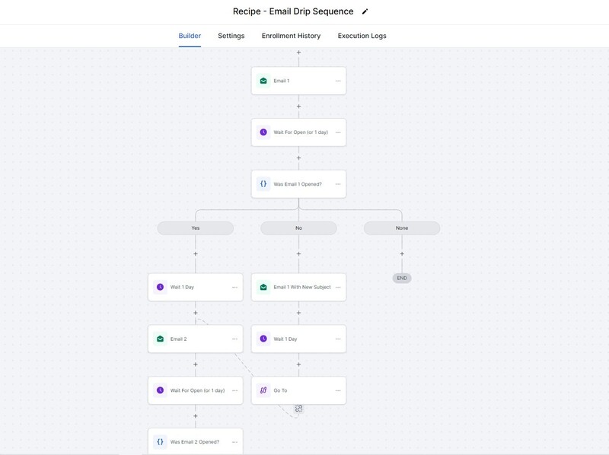Click the jump target icon below Go To node

pos(298,409)
